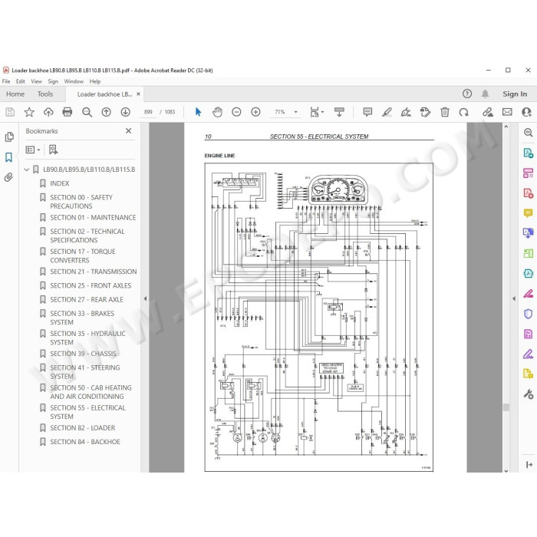
Task: Click the page number field
Action: (148, 112)
